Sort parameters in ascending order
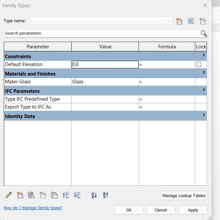220x220 pixels. click(x=94, y=195)
